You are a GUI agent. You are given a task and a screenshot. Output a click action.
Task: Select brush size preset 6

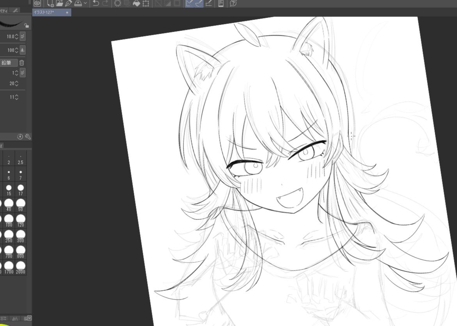[9, 174]
